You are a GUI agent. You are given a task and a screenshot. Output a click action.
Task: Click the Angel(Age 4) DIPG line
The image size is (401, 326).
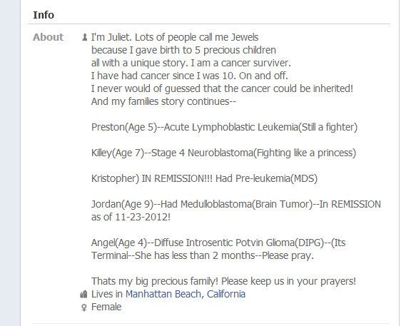tap(218, 249)
